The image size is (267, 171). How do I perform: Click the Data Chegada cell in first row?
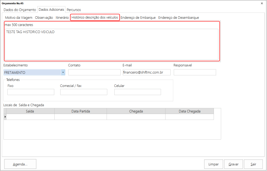pos(190,117)
